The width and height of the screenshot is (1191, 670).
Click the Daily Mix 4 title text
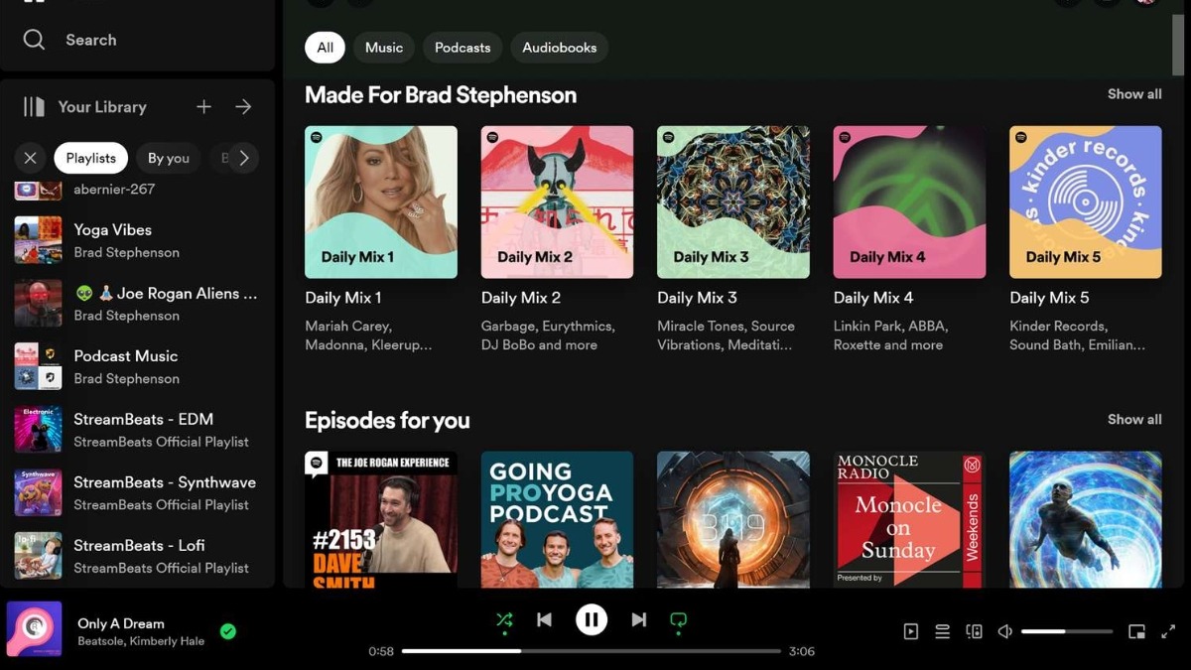[x=873, y=298]
